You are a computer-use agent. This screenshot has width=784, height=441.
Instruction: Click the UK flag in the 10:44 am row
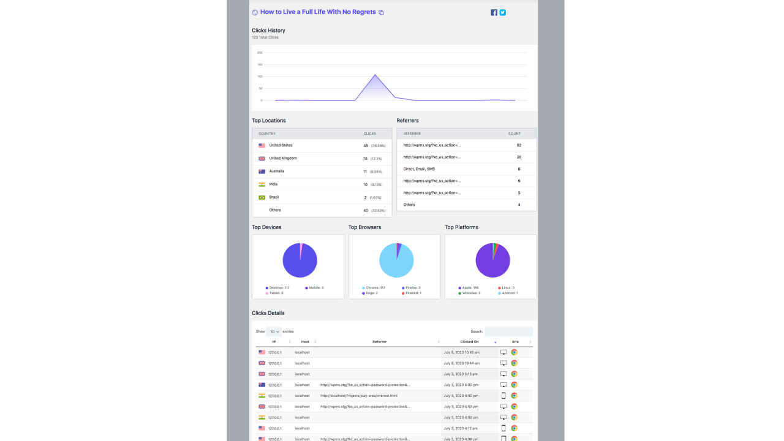coord(262,363)
